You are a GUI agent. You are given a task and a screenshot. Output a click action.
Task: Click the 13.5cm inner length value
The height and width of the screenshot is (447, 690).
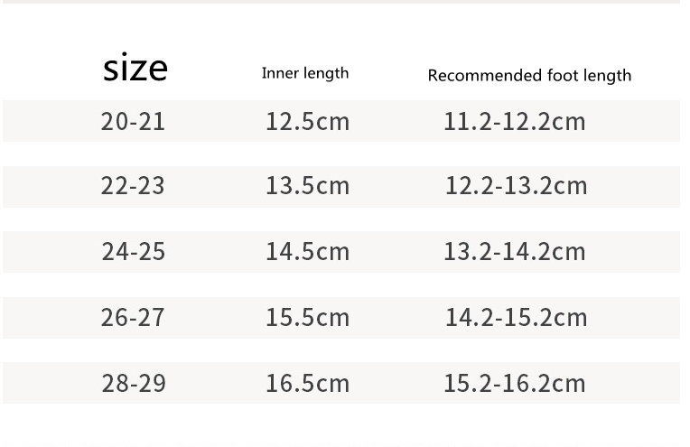pos(307,186)
